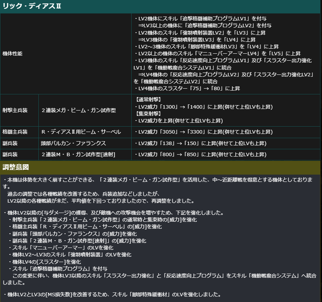
Task: Click the 射撃主兵装 category cell
Action: click(x=15, y=110)
